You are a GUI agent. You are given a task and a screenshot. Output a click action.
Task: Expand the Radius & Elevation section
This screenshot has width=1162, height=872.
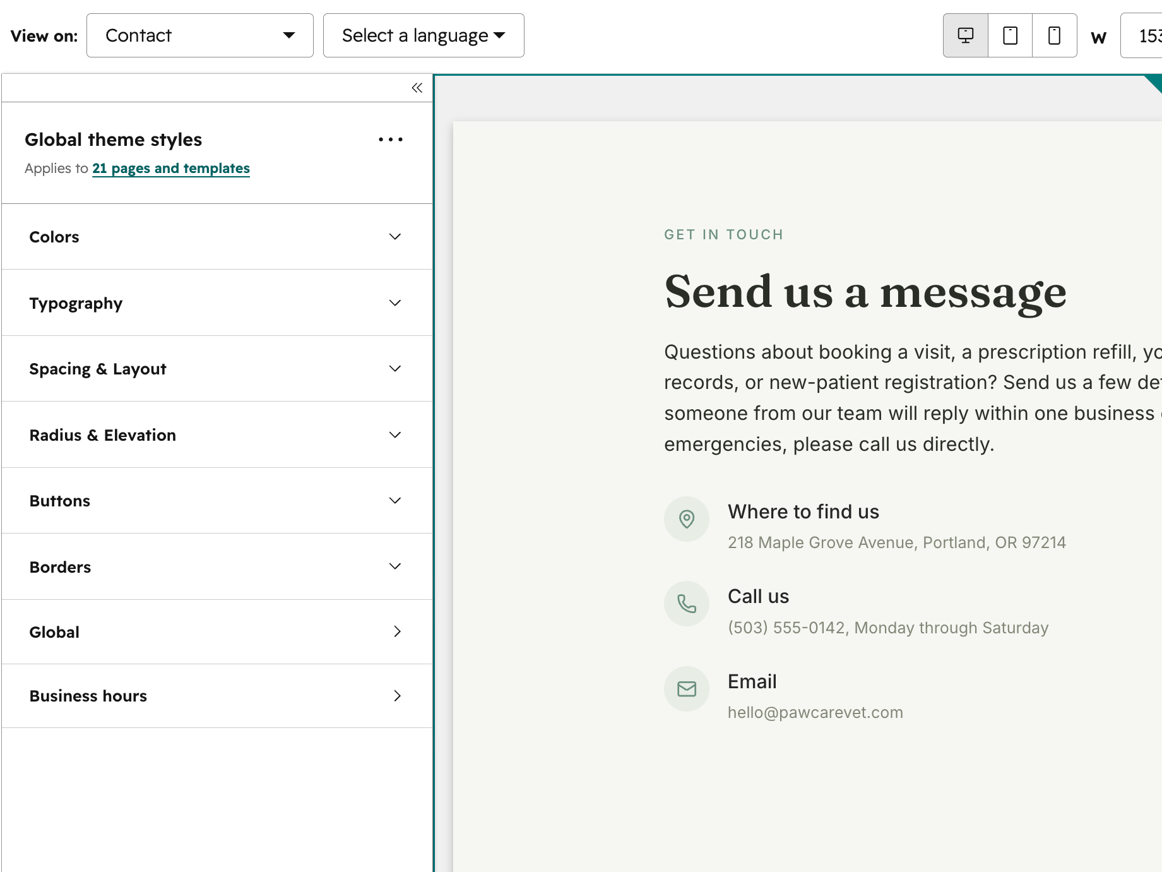tap(217, 435)
